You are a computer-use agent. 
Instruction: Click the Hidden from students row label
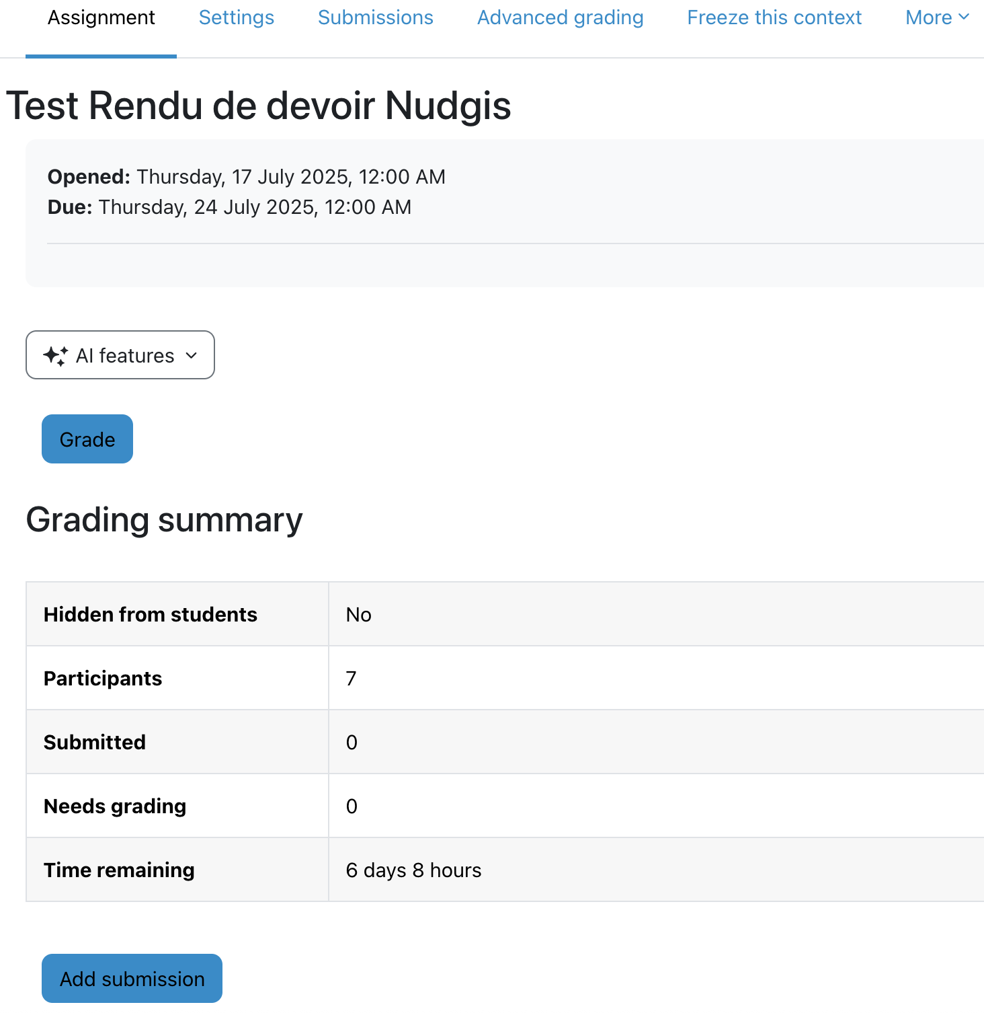[x=151, y=615]
